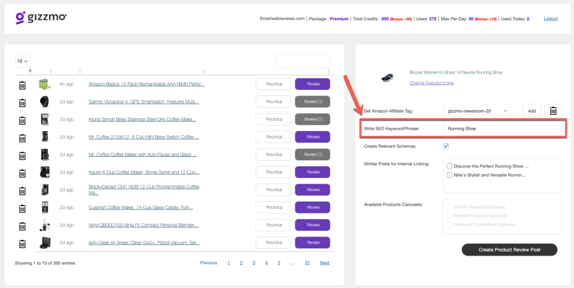
Task: Toggle the Create Relevant Schemas checkbox
Action: coord(446,146)
